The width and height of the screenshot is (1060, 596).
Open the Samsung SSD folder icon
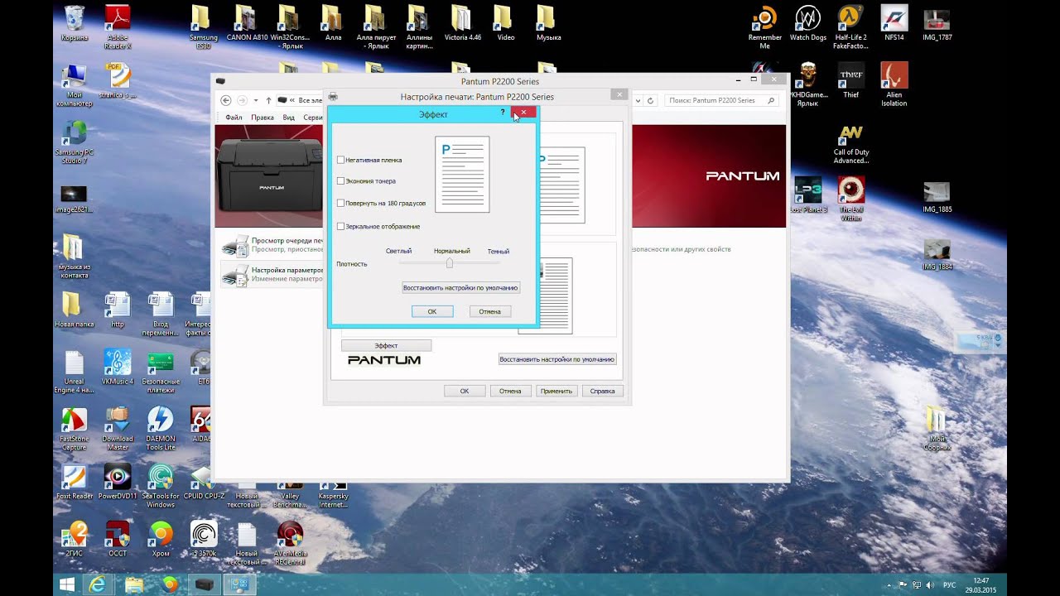203,26
